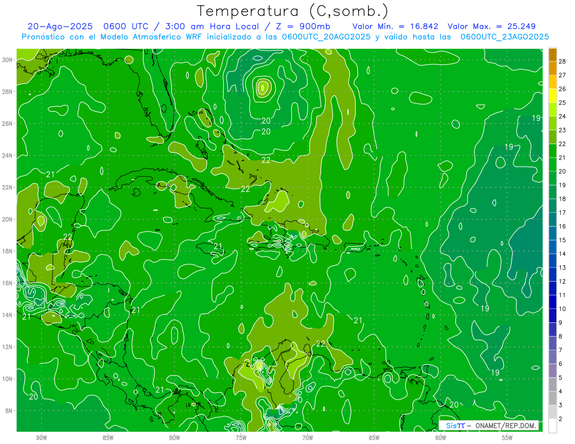Click the color bar label "2"
The image size is (575, 444).
coord(561,420)
